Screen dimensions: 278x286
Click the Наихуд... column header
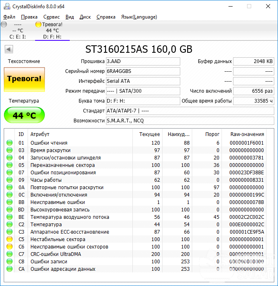(x=177, y=134)
